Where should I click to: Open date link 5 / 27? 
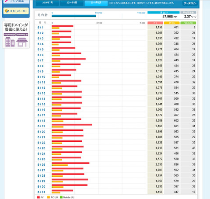coord(41,170)
